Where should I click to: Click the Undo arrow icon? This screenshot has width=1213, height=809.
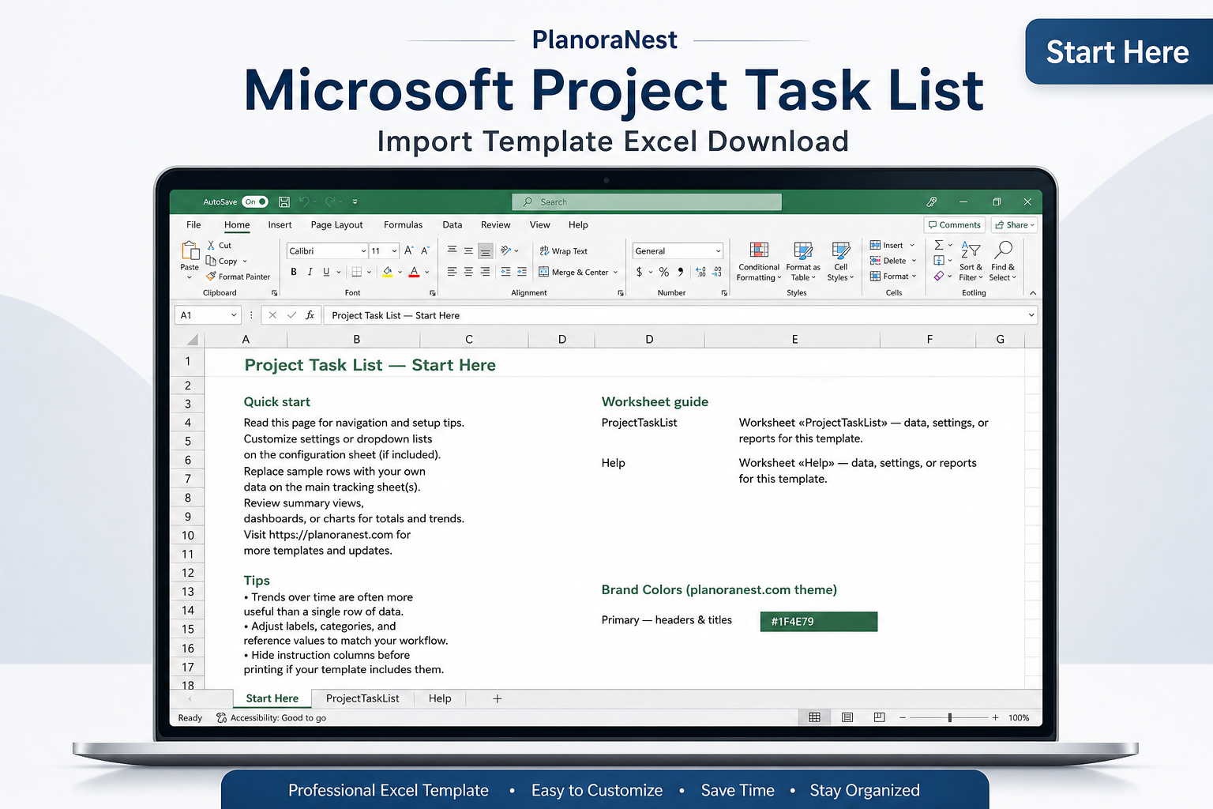click(304, 202)
